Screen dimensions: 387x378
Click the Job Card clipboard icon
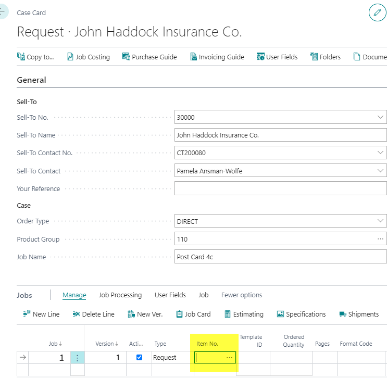click(179, 314)
